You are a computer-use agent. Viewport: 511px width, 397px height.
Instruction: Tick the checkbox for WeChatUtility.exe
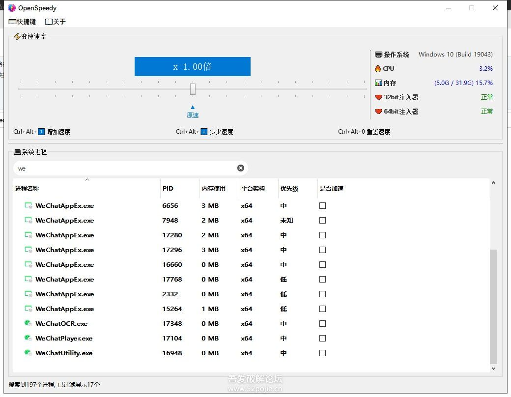click(x=323, y=353)
